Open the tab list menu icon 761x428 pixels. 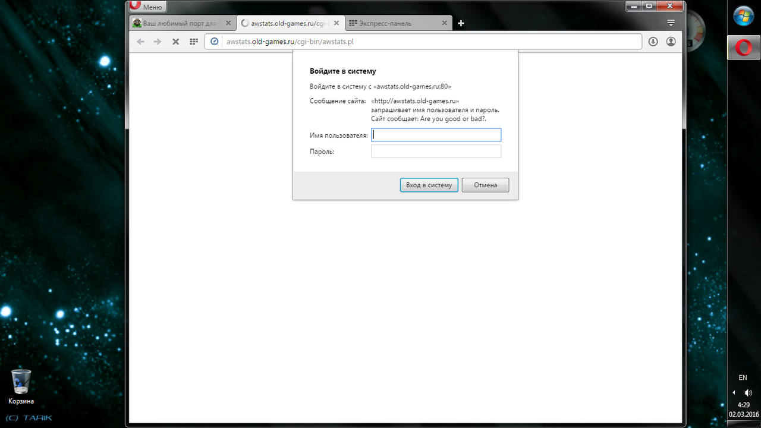(x=671, y=23)
